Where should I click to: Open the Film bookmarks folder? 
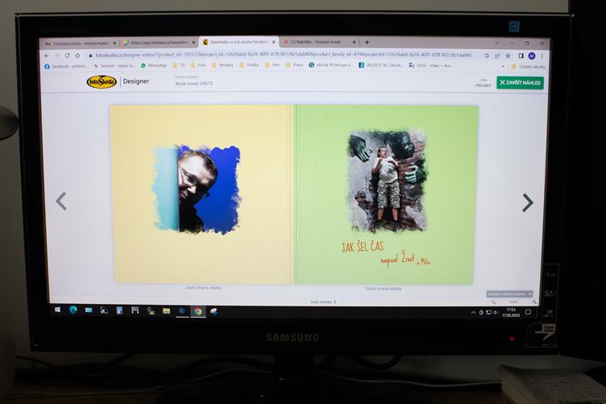[272, 65]
